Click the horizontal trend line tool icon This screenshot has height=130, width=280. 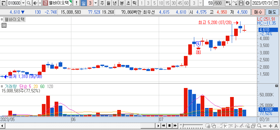[x=231, y=126]
